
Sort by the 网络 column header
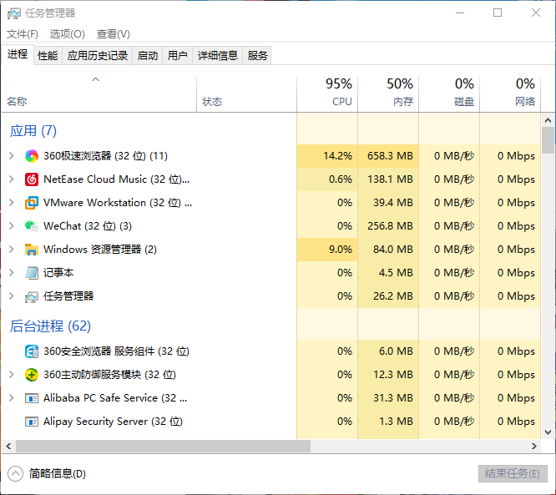click(510, 94)
